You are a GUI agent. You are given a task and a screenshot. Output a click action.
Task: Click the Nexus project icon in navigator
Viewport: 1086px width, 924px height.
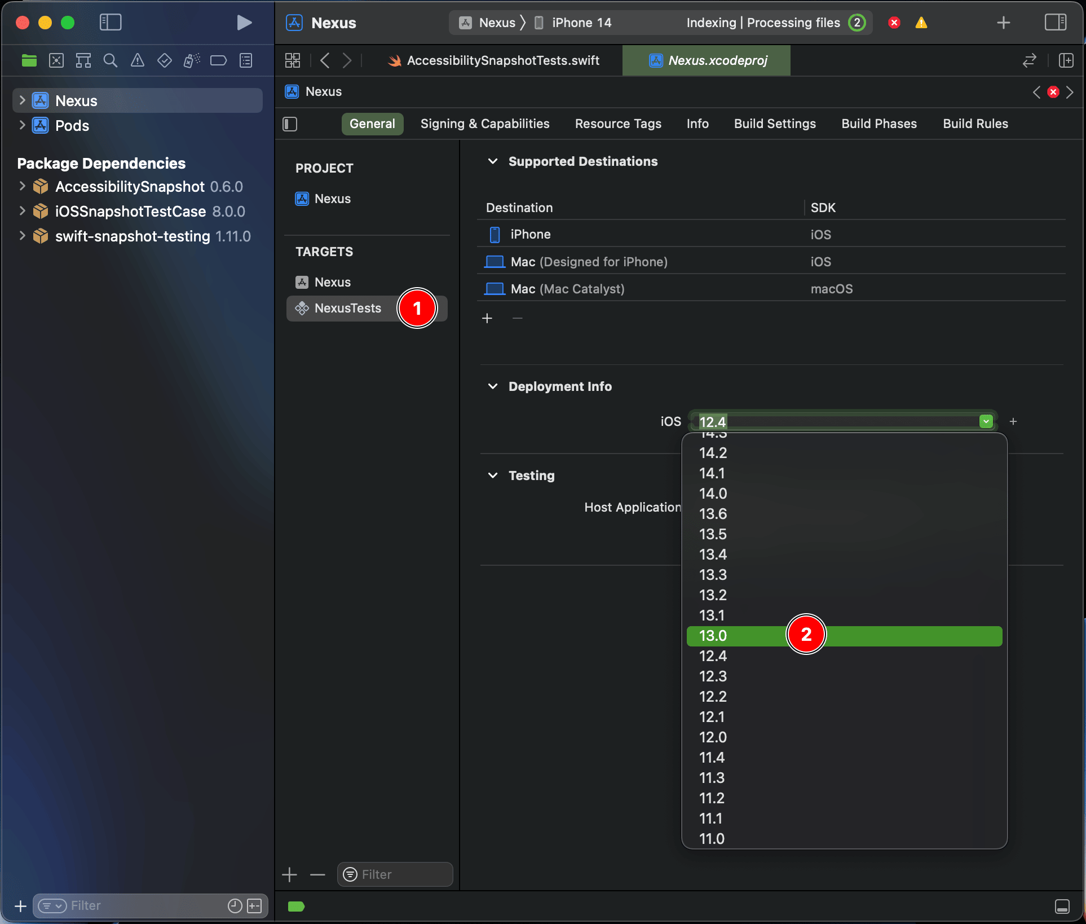[x=41, y=100]
